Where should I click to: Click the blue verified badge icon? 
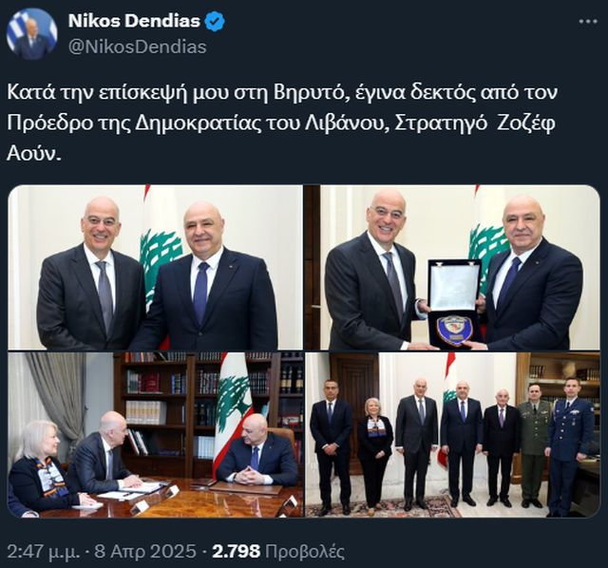(215, 21)
